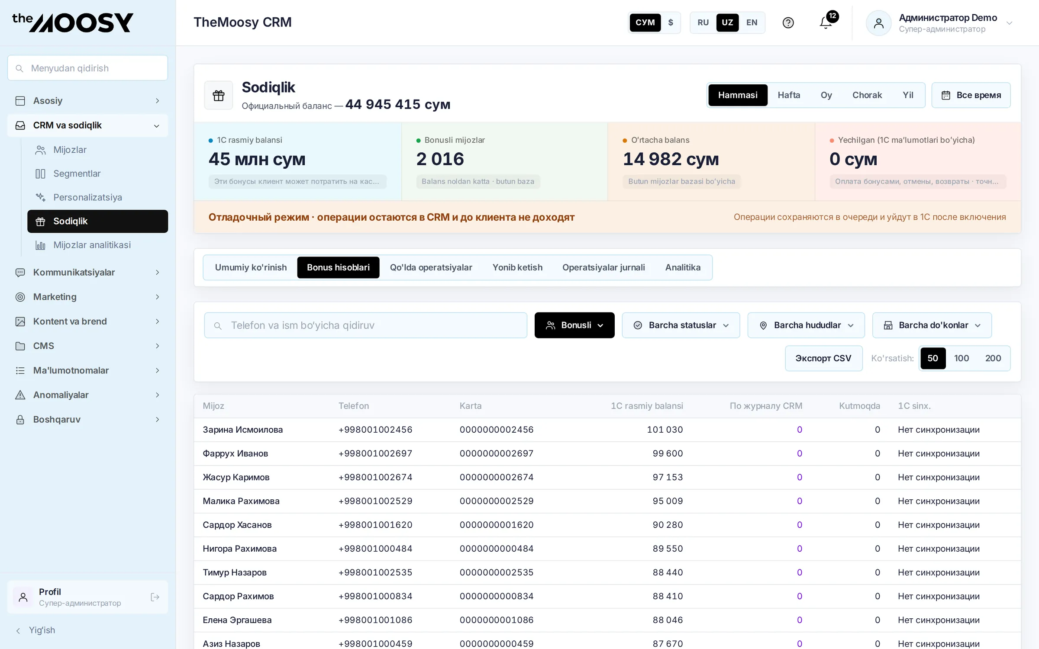This screenshot has height=649, width=1039.
Task: Click the Mijozlar people icon
Action: (40, 150)
